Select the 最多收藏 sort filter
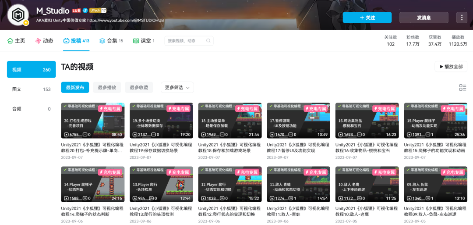This screenshot has width=473, height=225. click(x=139, y=87)
